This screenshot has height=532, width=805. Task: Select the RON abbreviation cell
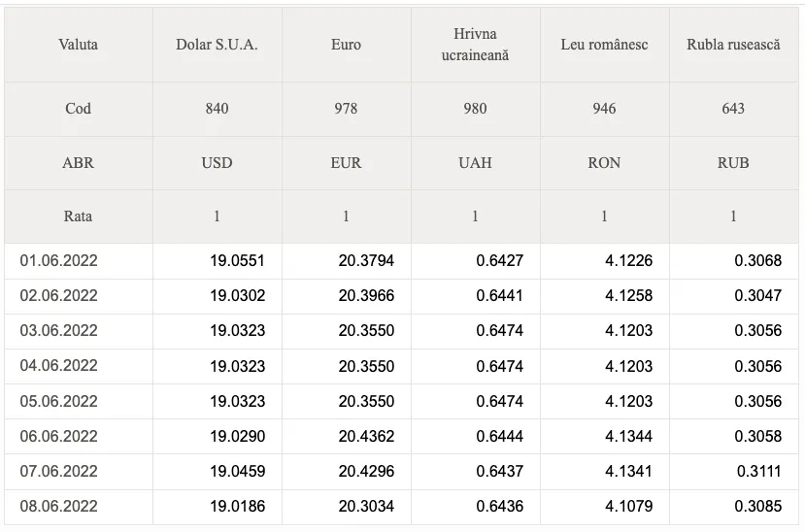pyautogui.click(x=604, y=163)
